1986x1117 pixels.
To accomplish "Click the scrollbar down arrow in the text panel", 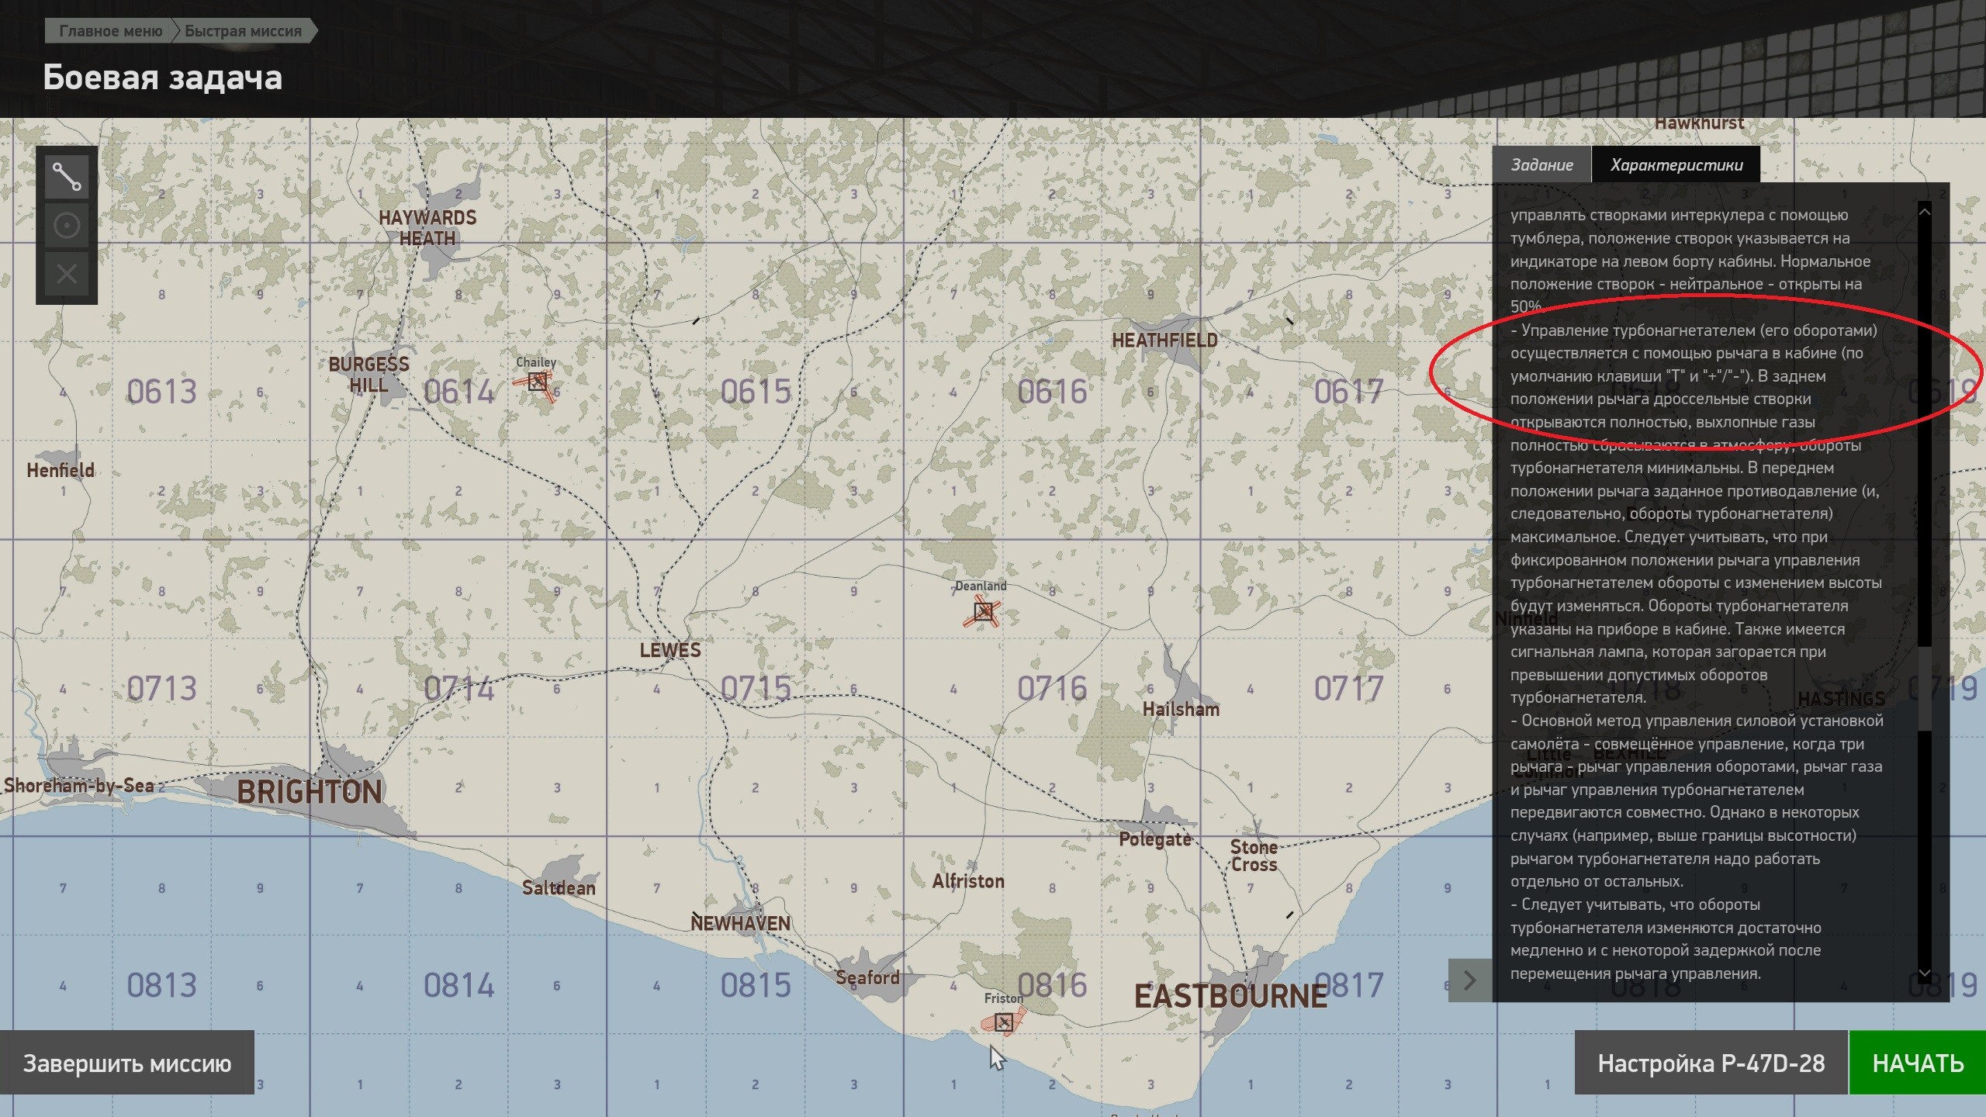I will click(1925, 973).
